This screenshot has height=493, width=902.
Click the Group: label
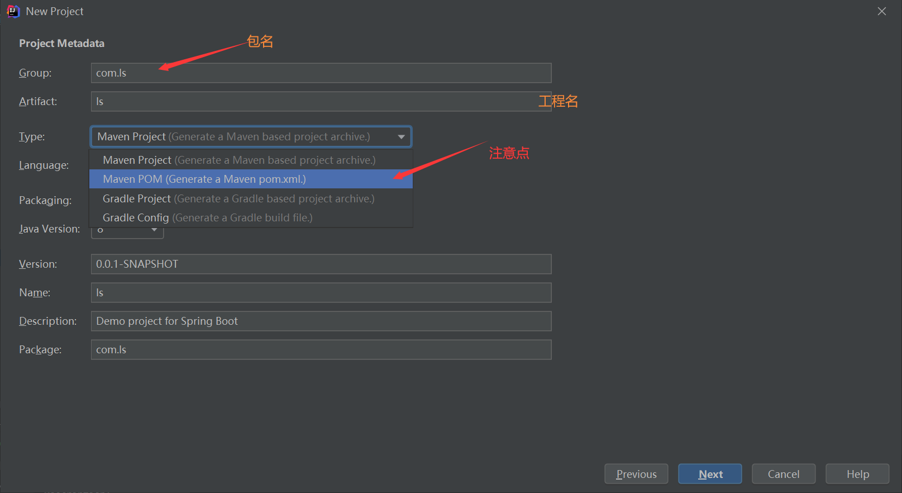tap(35, 73)
